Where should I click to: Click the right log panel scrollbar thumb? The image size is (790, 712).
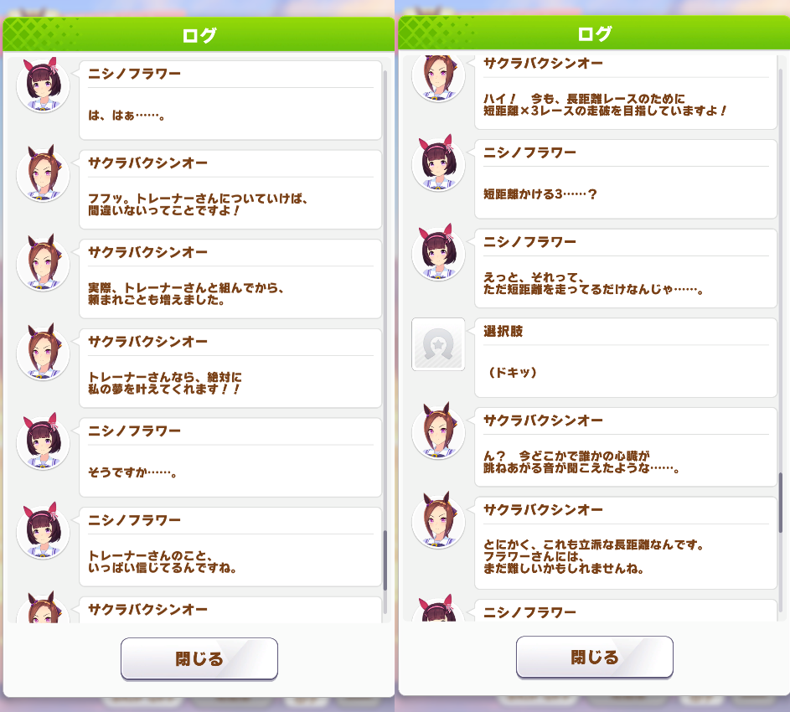pyautogui.click(x=781, y=503)
